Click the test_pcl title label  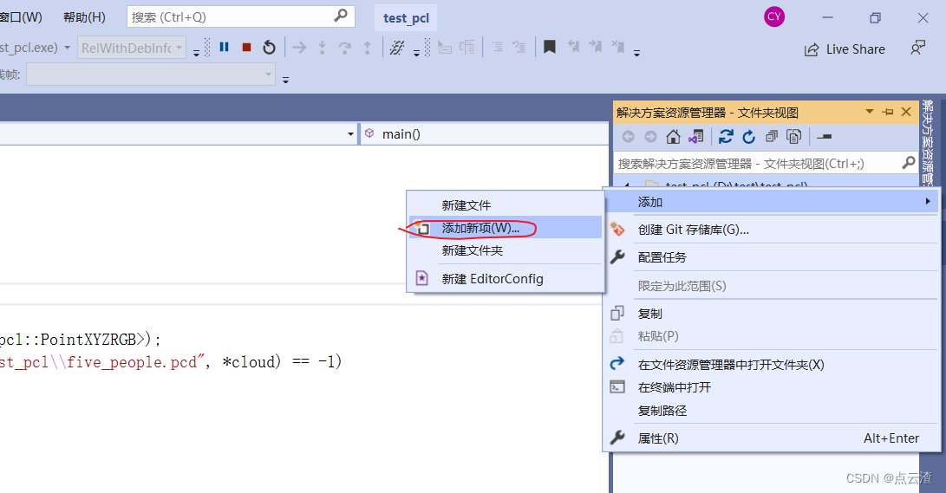tap(406, 18)
